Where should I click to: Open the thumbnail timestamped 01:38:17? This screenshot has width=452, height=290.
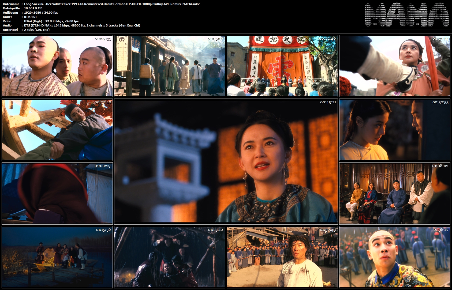point(395,257)
